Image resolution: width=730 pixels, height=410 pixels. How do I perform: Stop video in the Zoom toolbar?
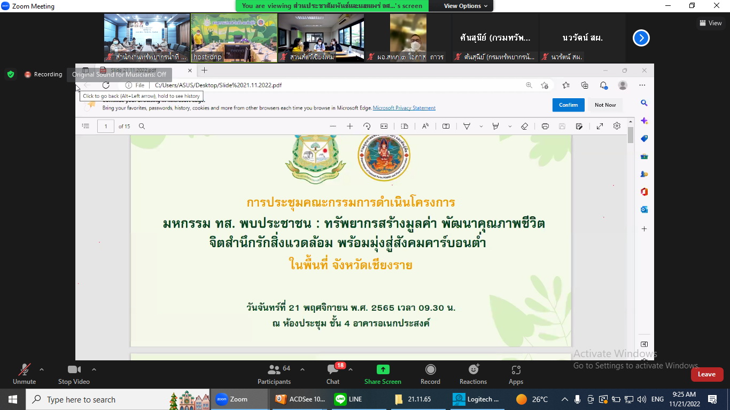tap(74, 374)
